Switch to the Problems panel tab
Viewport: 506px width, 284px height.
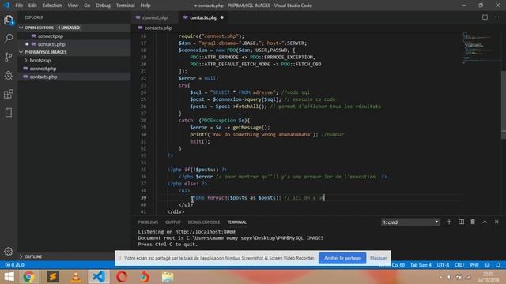tap(148, 222)
